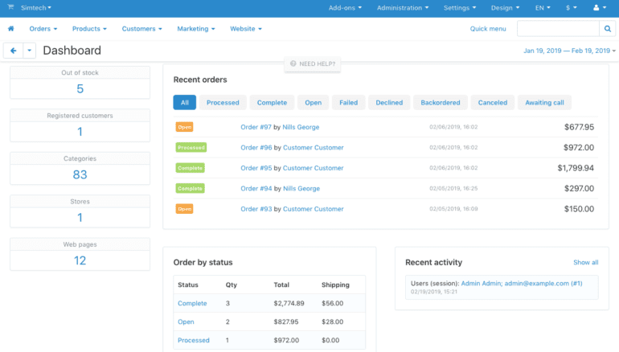Screen dimensions: 619x352
Task: Click the Need Help question icon
Action: click(293, 63)
